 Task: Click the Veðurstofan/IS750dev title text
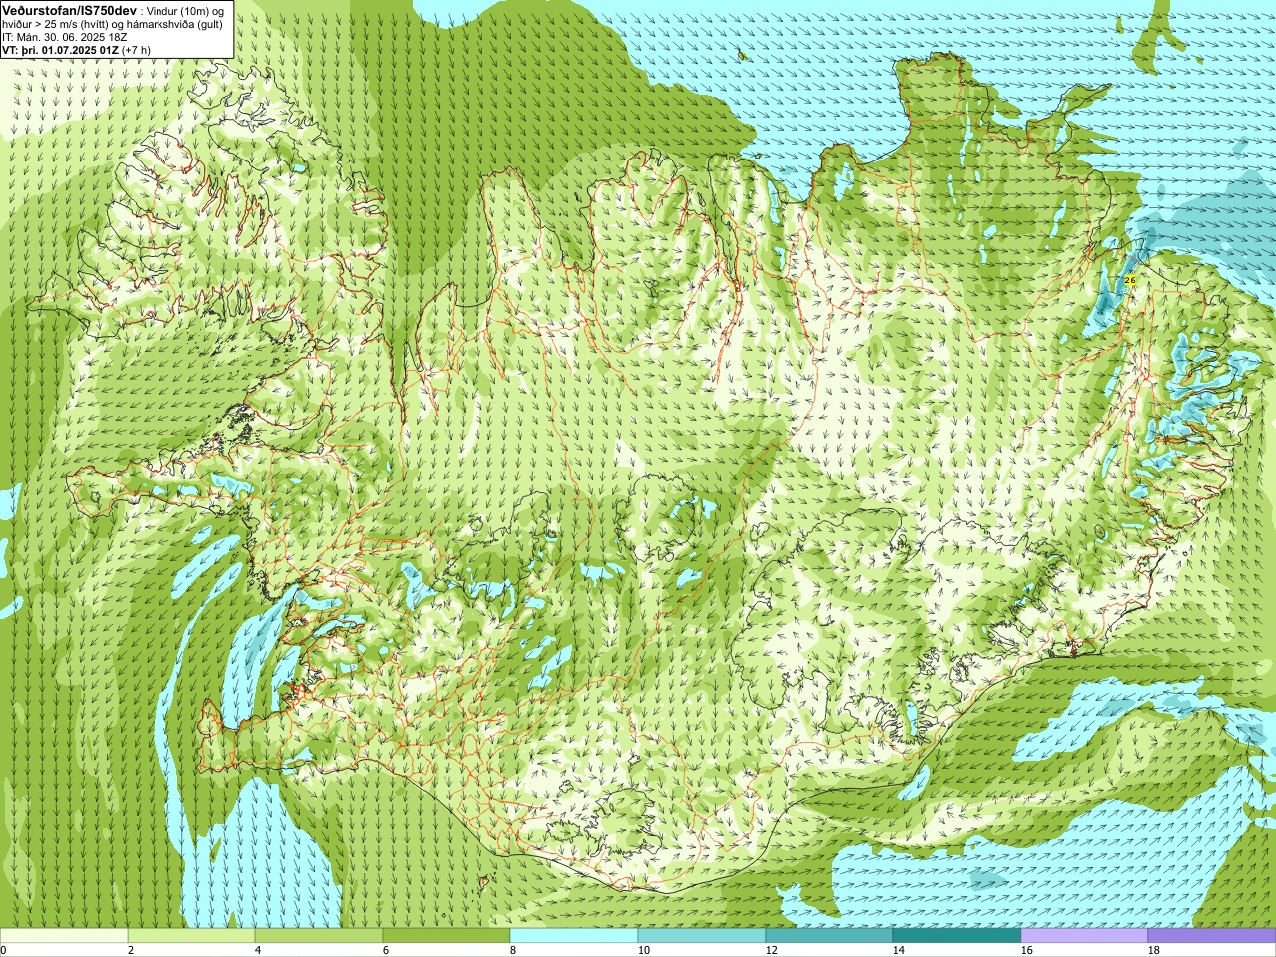point(70,10)
